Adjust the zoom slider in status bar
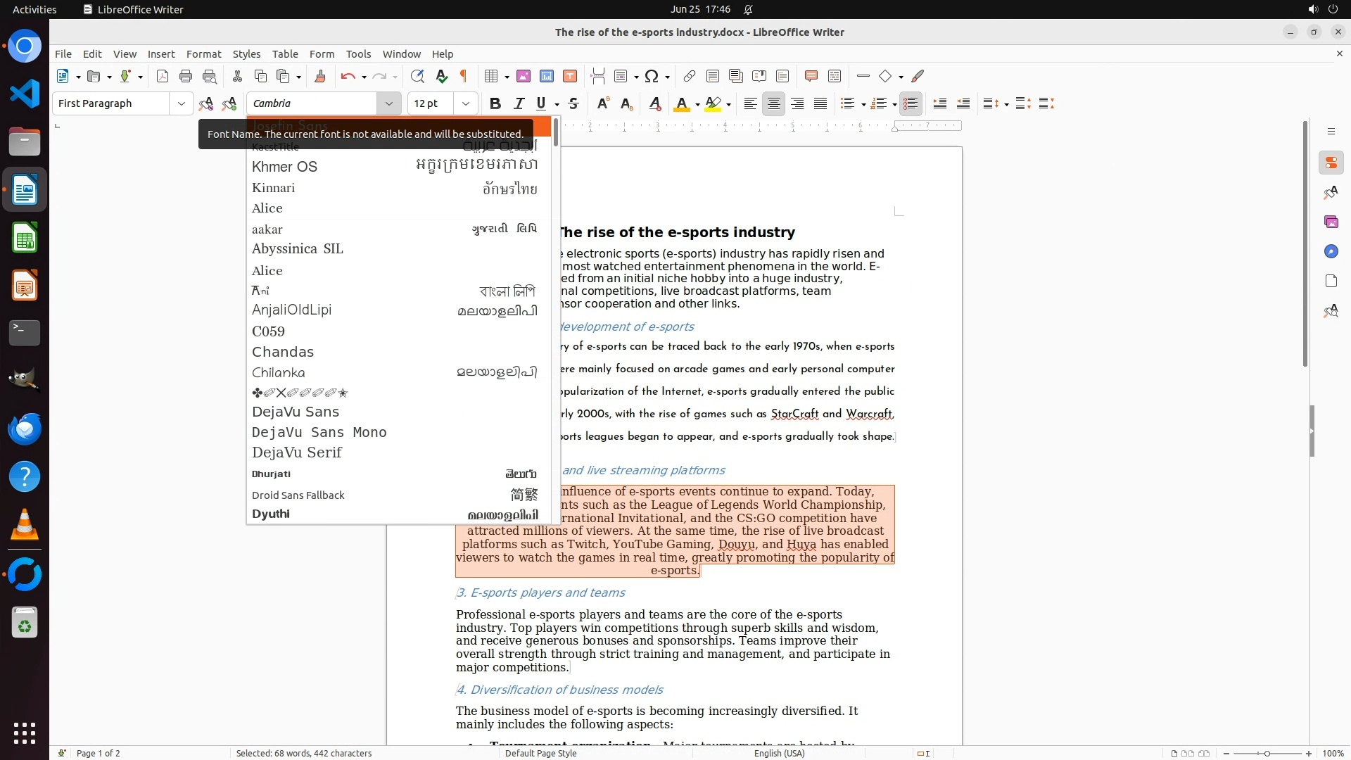 [1267, 753]
